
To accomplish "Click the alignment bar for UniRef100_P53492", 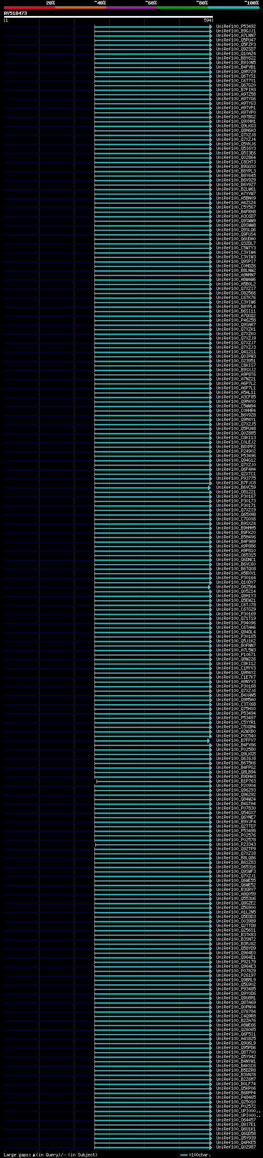I will (153, 27).
